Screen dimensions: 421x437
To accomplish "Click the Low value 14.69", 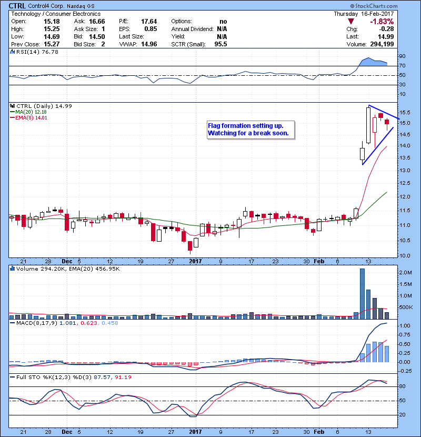I will tap(52, 36).
